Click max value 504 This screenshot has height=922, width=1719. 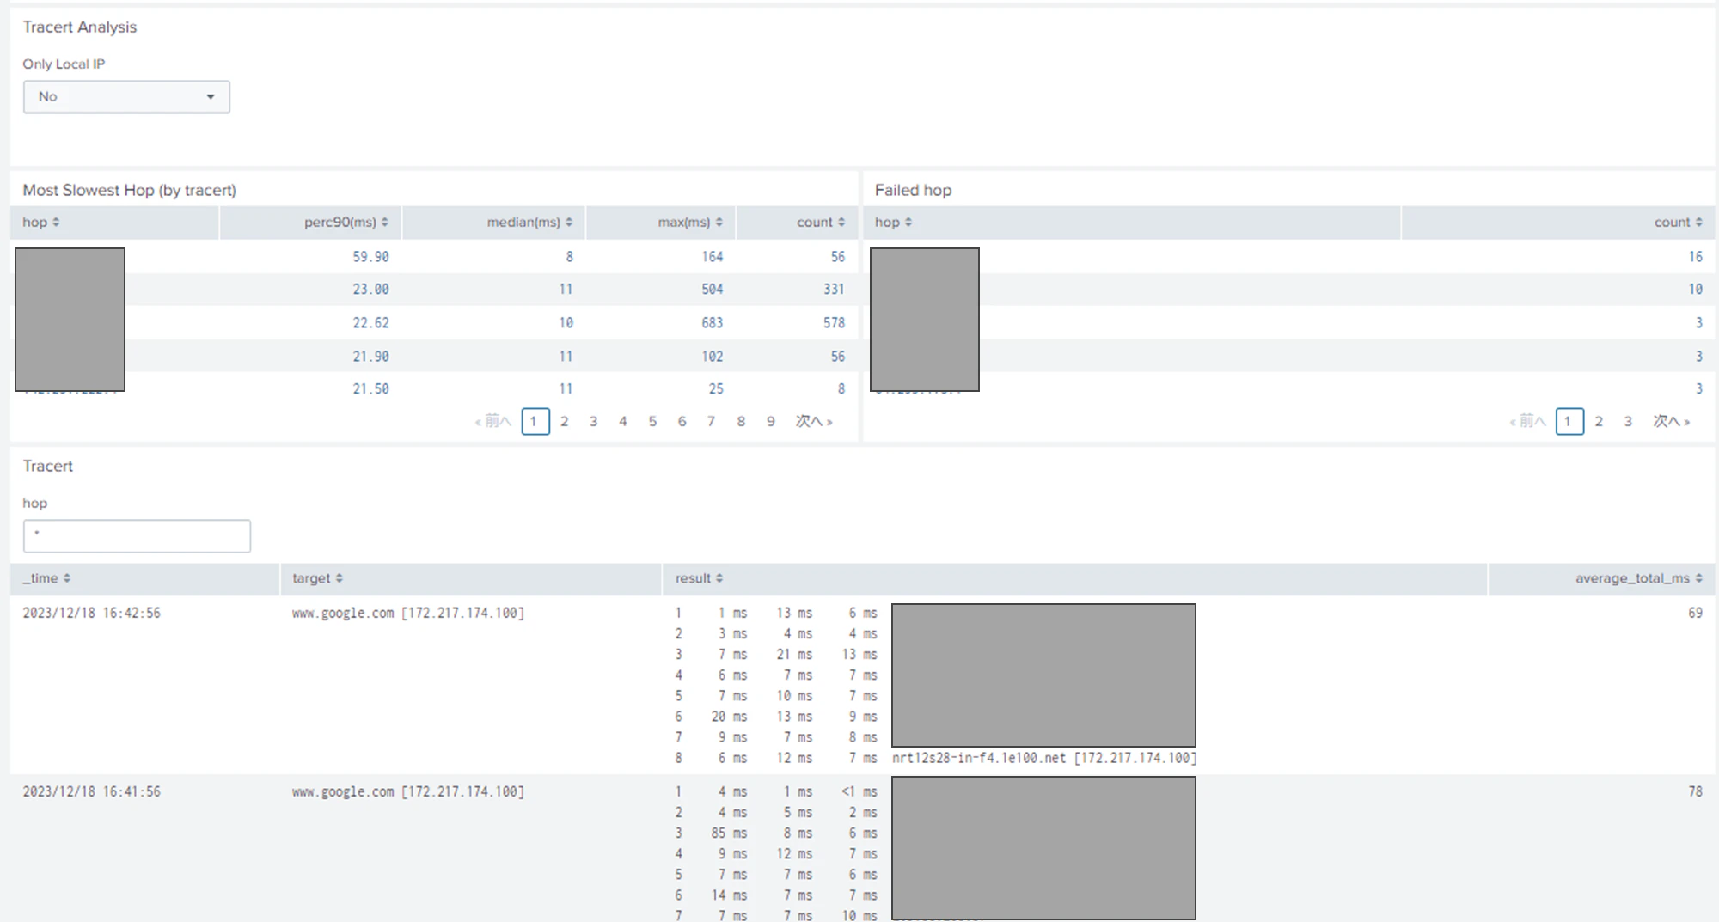[x=712, y=290]
